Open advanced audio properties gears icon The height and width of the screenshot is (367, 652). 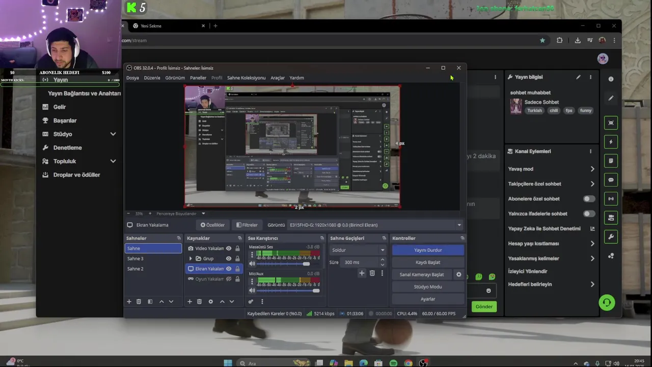(x=251, y=302)
